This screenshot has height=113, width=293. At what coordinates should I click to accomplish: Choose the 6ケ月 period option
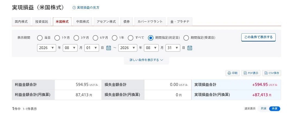tap(95, 38)
